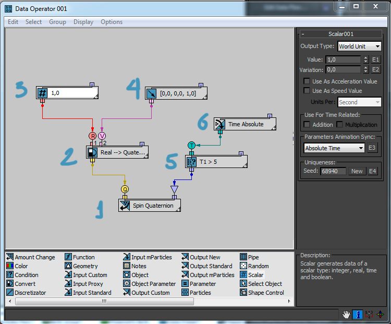The image size is (391, 324).
Task: Enable Use As Speed Value checkbox
Action: tap(307, 91)
